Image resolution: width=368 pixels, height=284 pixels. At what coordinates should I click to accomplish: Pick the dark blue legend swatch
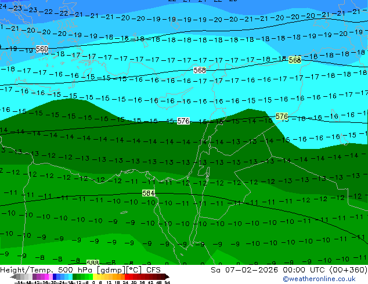point(55,277)
